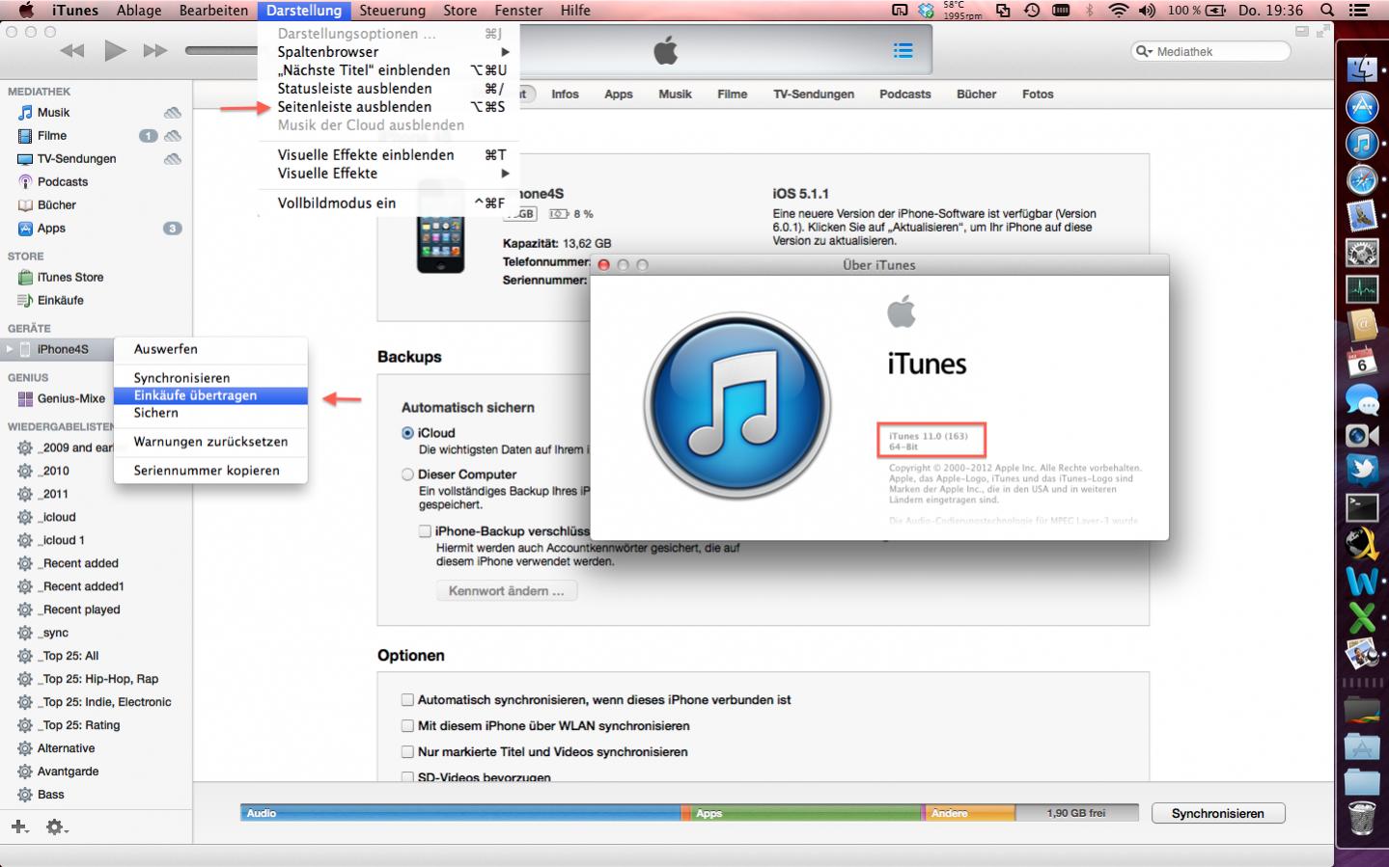This screenshot has height=867, width=1389.
Task: Open Time Machine menu bar icon
Action: click(x=1032, y=11)
